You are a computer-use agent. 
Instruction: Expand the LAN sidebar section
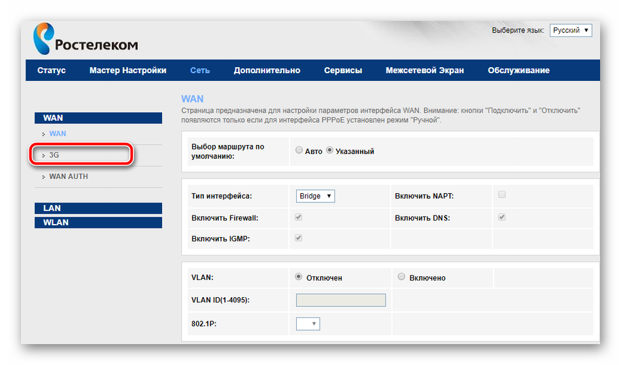(98, 208)
